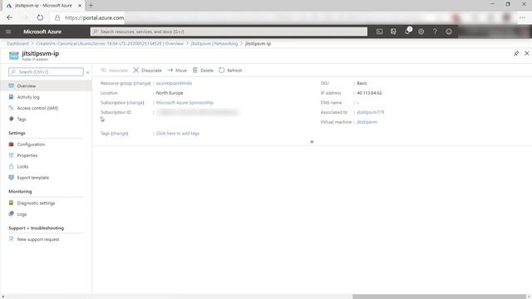The width and height of the screenshot is (532, 299).
Task: Click Move in the toolbar
Action: point(177,71)
